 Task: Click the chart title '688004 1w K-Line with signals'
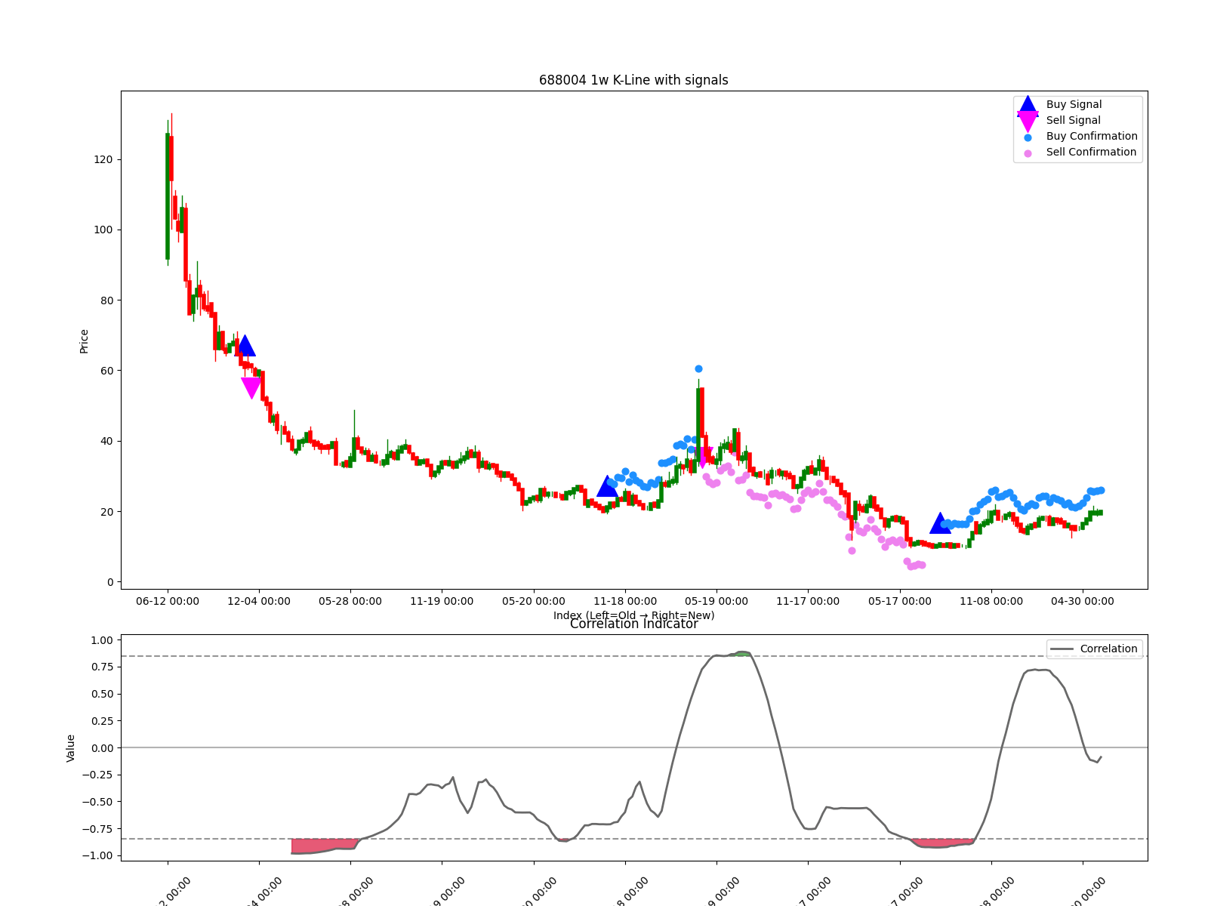pos(633,80)
